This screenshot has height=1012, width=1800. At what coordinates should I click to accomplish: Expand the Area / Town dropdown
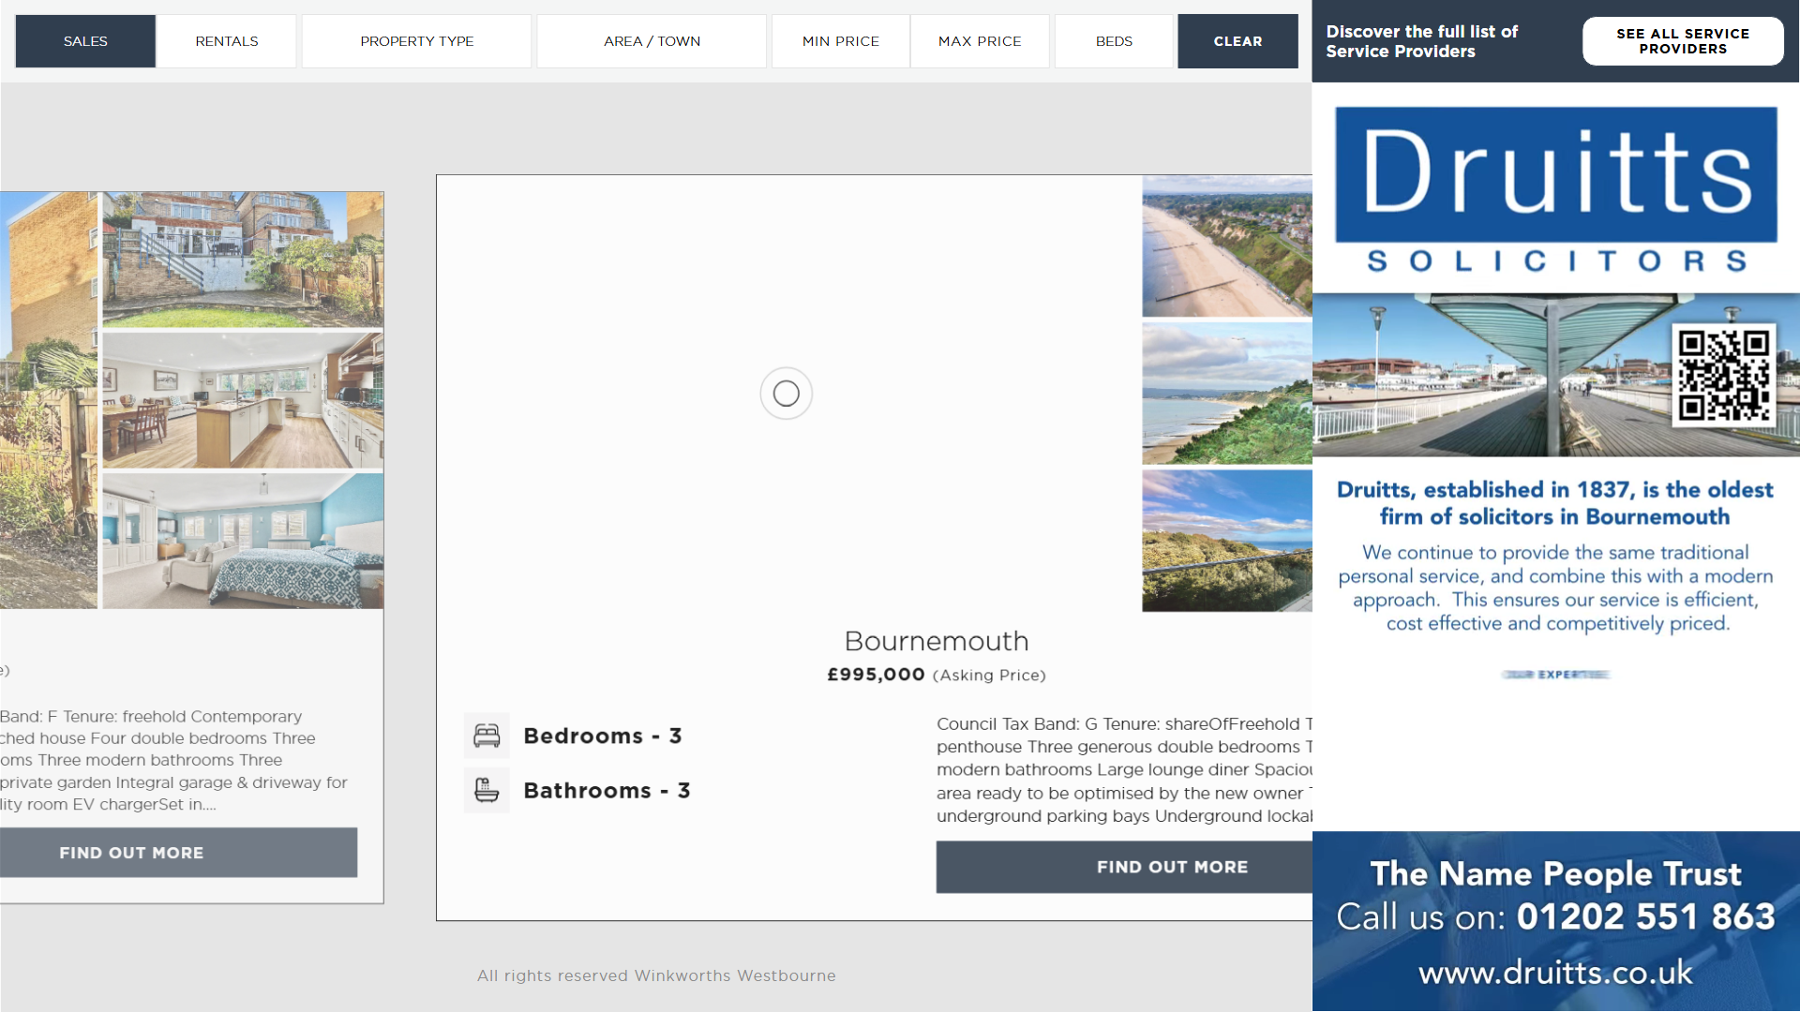tap(652, 41)
